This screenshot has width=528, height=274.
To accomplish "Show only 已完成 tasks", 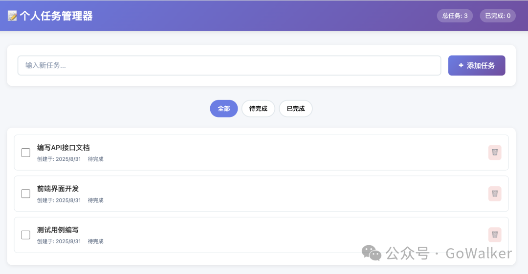I will (296, 108).
